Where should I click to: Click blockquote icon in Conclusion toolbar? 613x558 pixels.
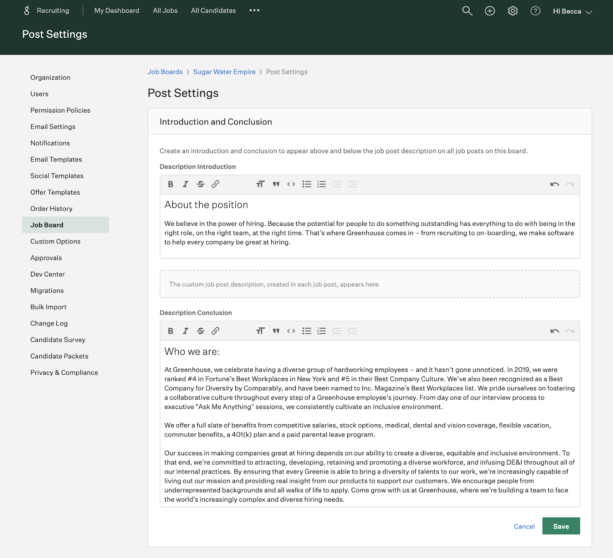coord(276,331)
